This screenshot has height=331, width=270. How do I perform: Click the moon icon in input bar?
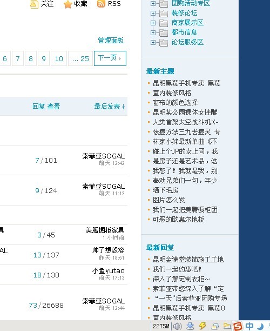pyautogui.click(x=260, y=326)
